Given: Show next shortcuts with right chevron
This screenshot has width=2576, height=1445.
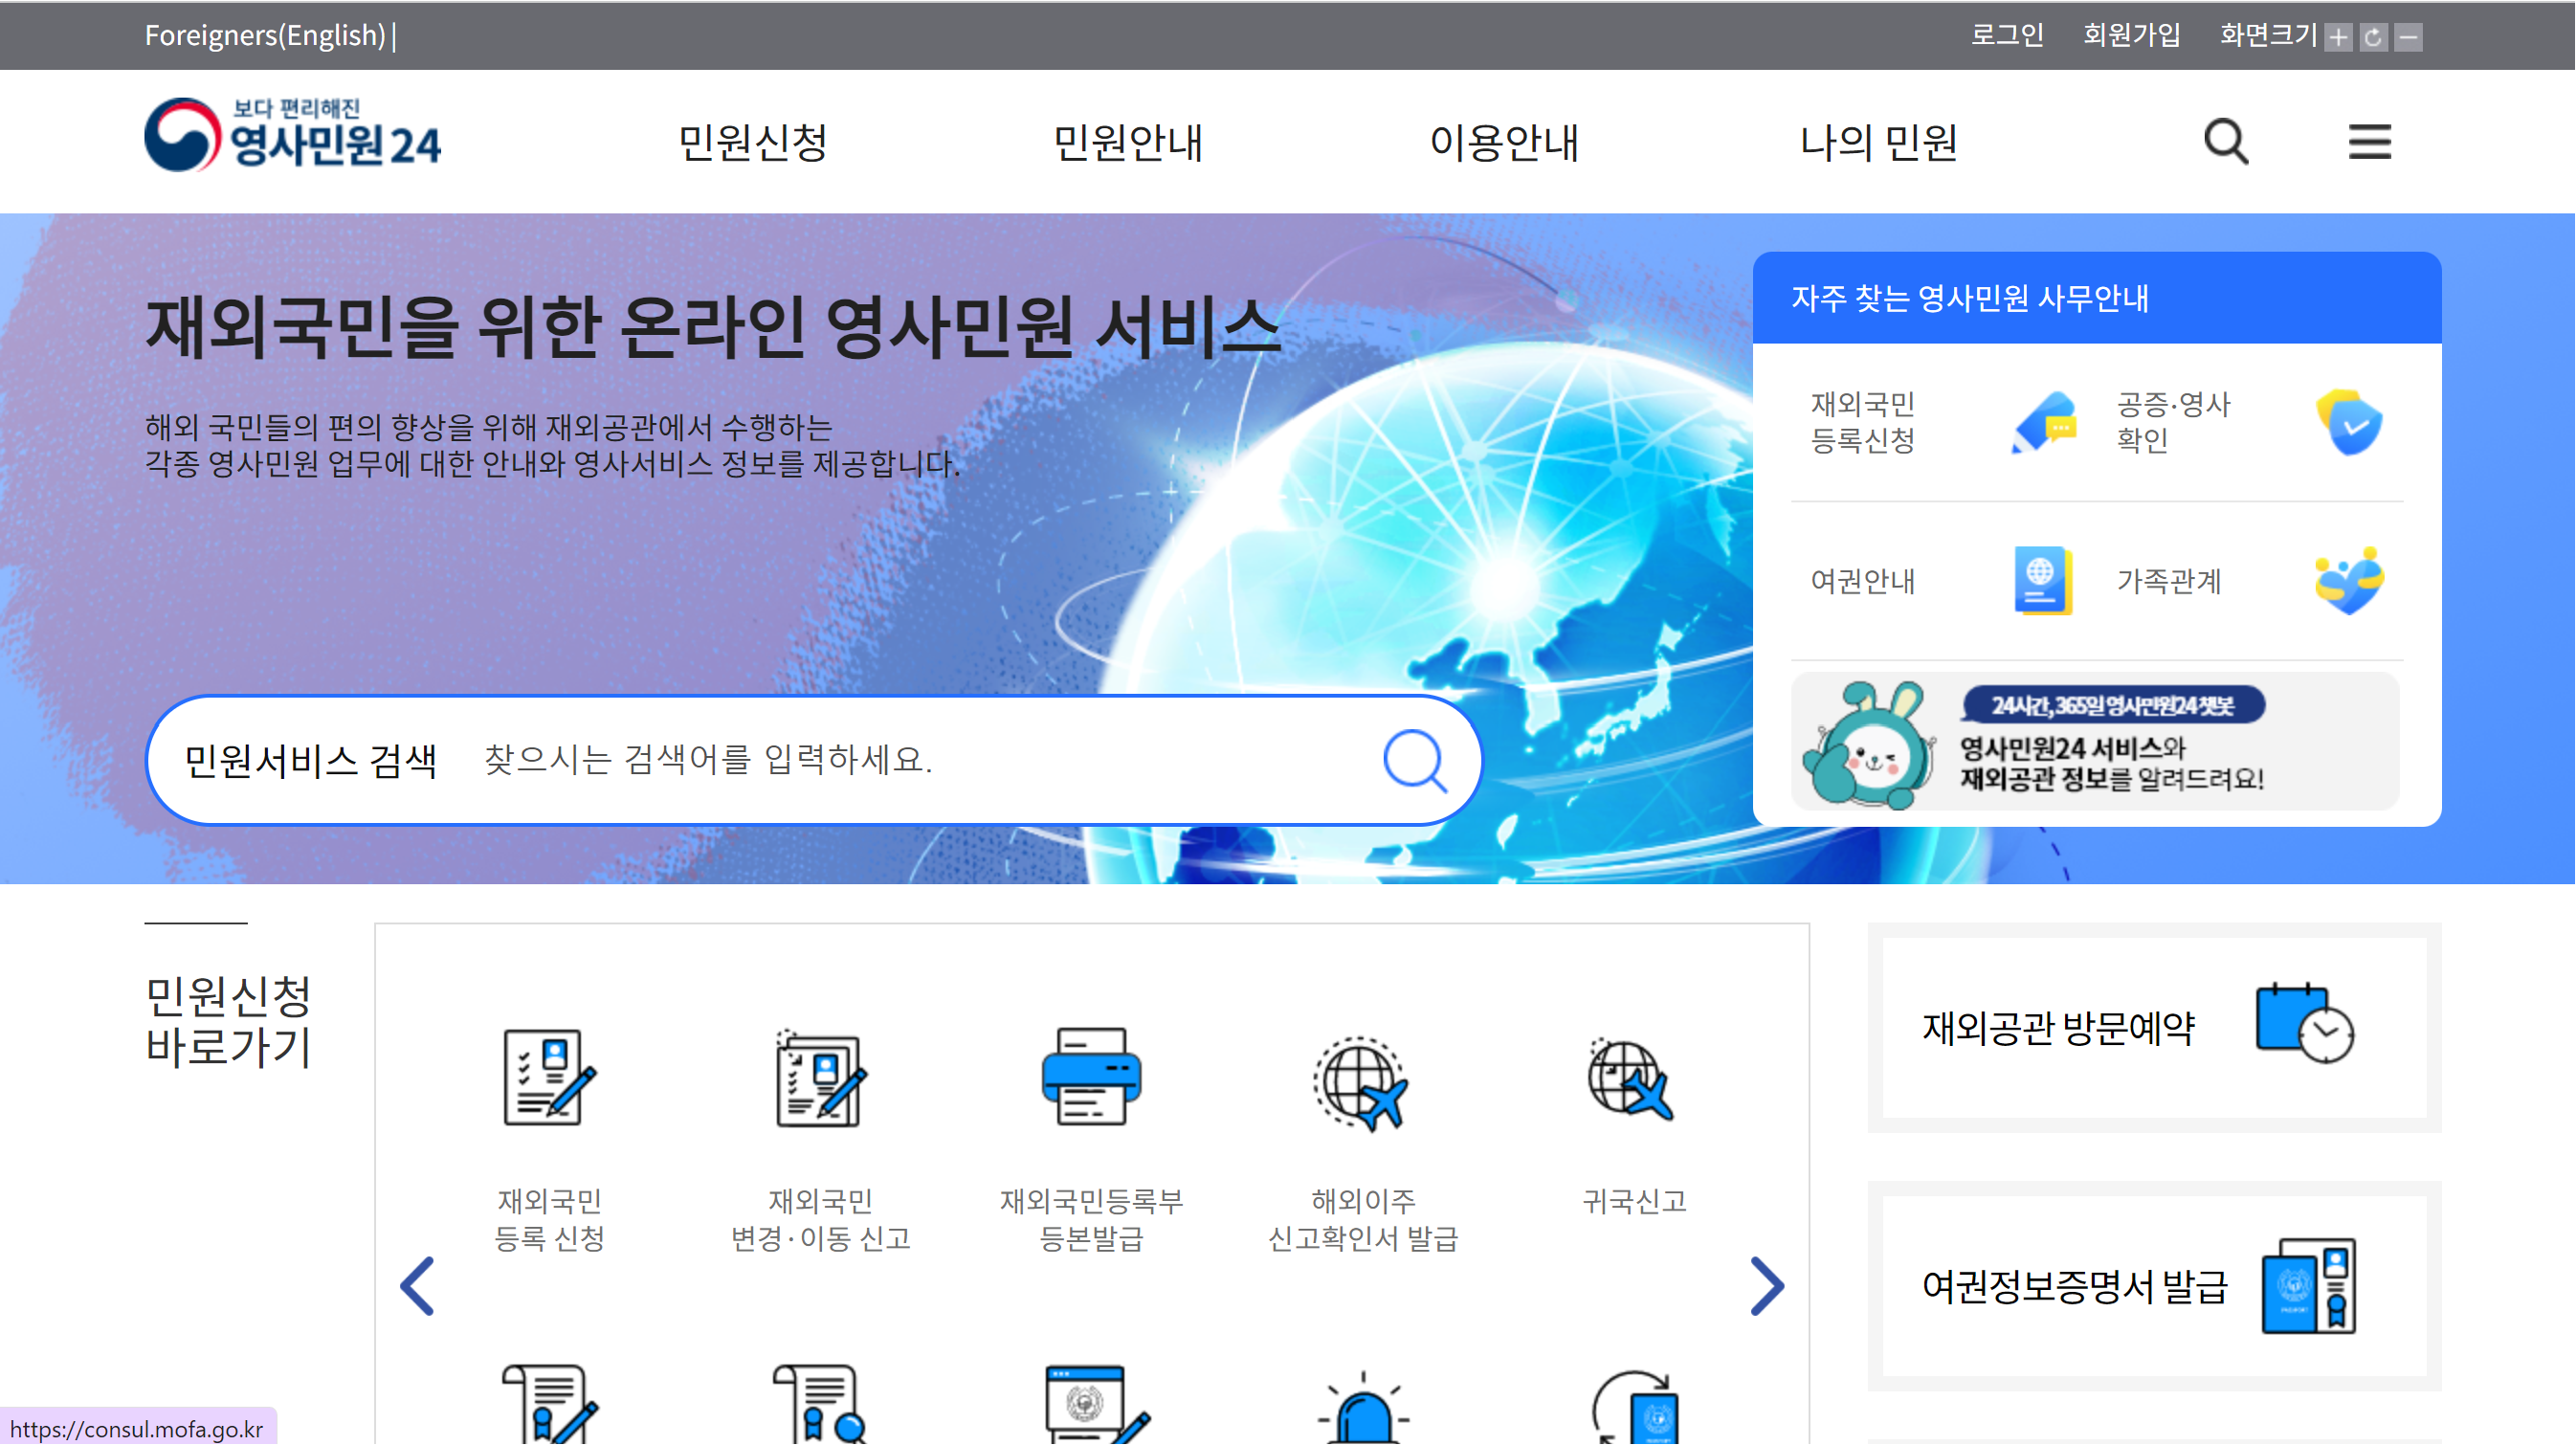Looking at the screenshot, I should [x=1767, y=1286].
